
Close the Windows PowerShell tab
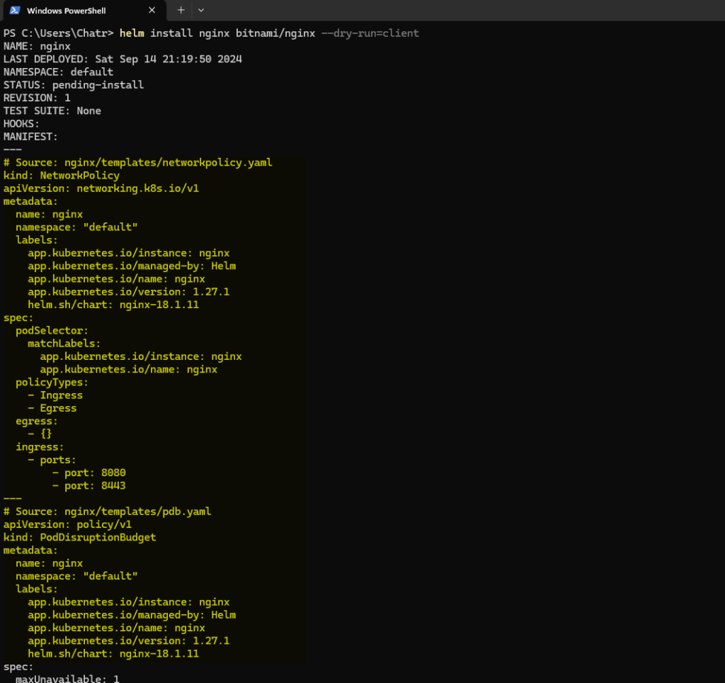pyautogui.click(x=152, y=10)
